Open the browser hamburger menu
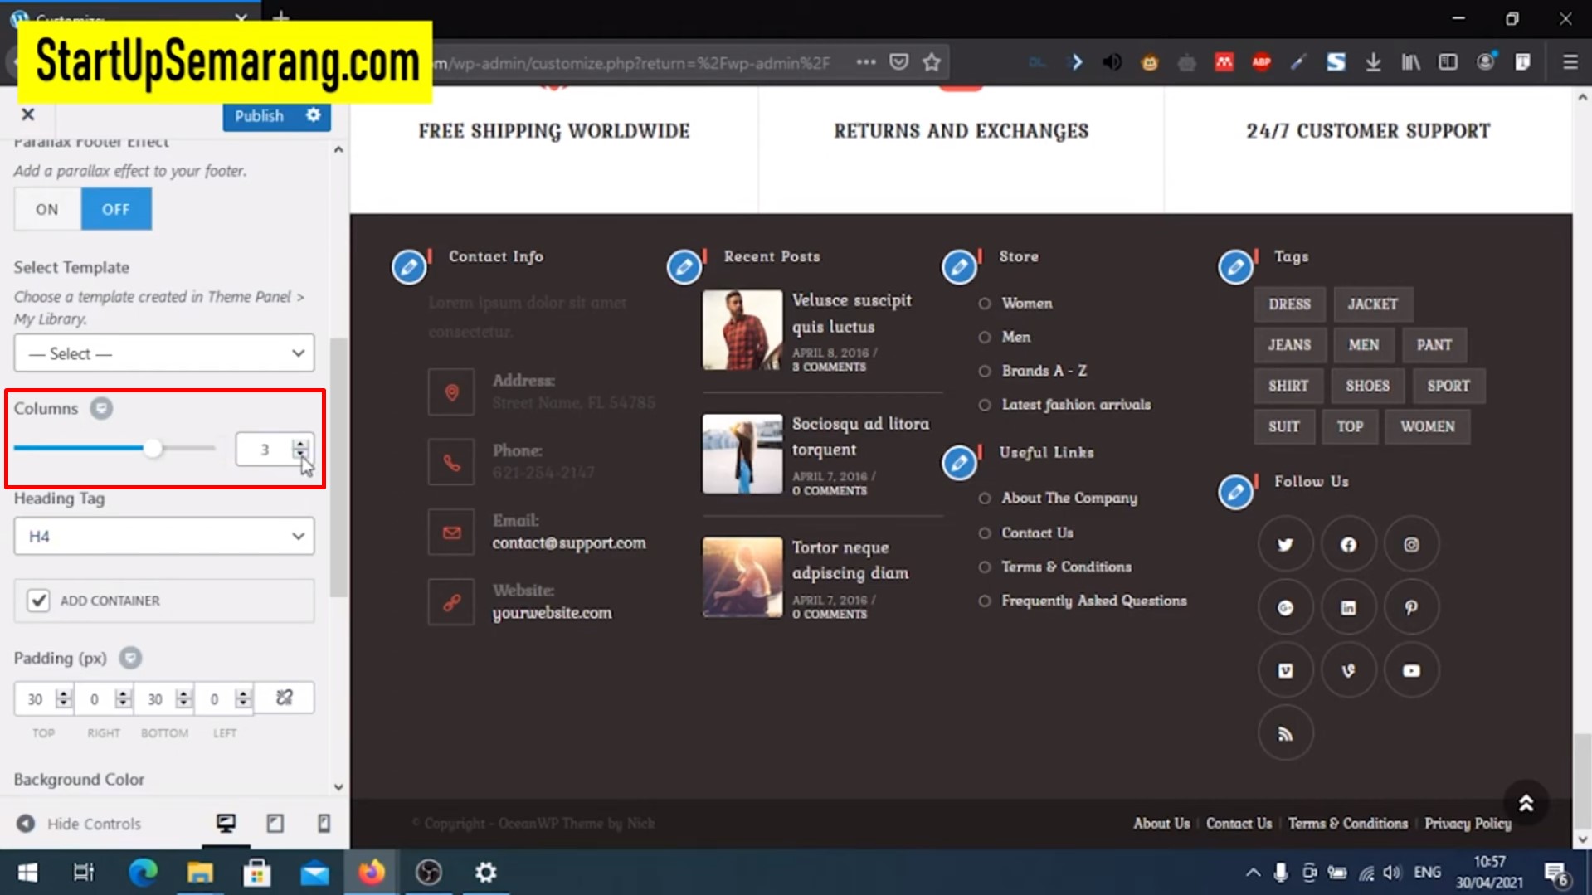This screenshot has width=1592, height=895. point(1570,62)
